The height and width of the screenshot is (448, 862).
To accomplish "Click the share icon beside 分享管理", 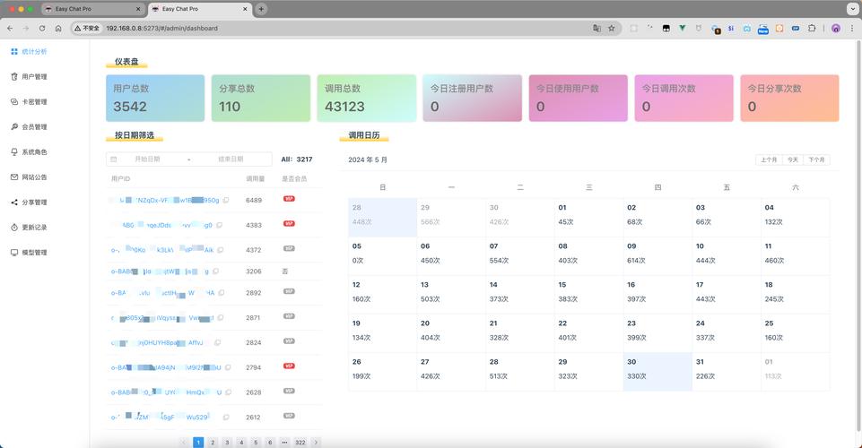I will (14, 202).
